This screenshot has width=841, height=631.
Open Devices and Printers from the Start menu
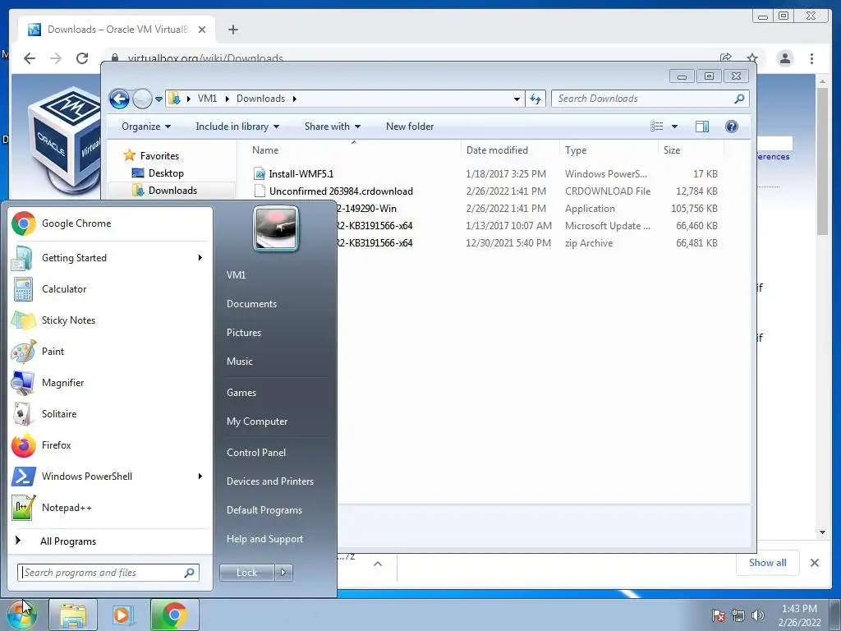(x=269, y=481)
